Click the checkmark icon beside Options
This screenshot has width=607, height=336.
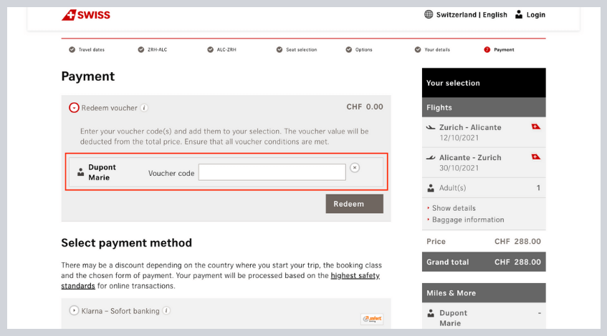pos(349,49)
